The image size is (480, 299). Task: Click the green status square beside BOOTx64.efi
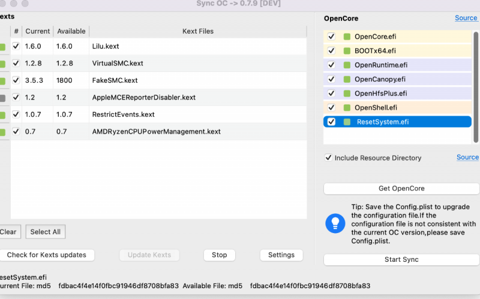coord(347,51)
